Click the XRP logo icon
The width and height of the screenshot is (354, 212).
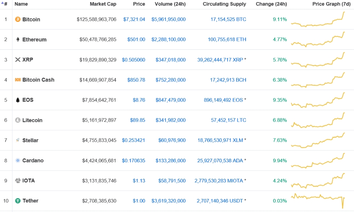(18, 60)
